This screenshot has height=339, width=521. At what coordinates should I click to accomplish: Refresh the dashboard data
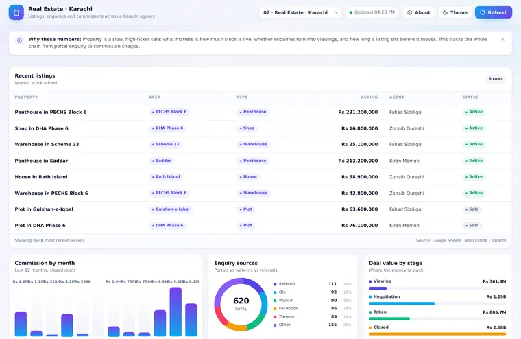(x=494, y=12)
